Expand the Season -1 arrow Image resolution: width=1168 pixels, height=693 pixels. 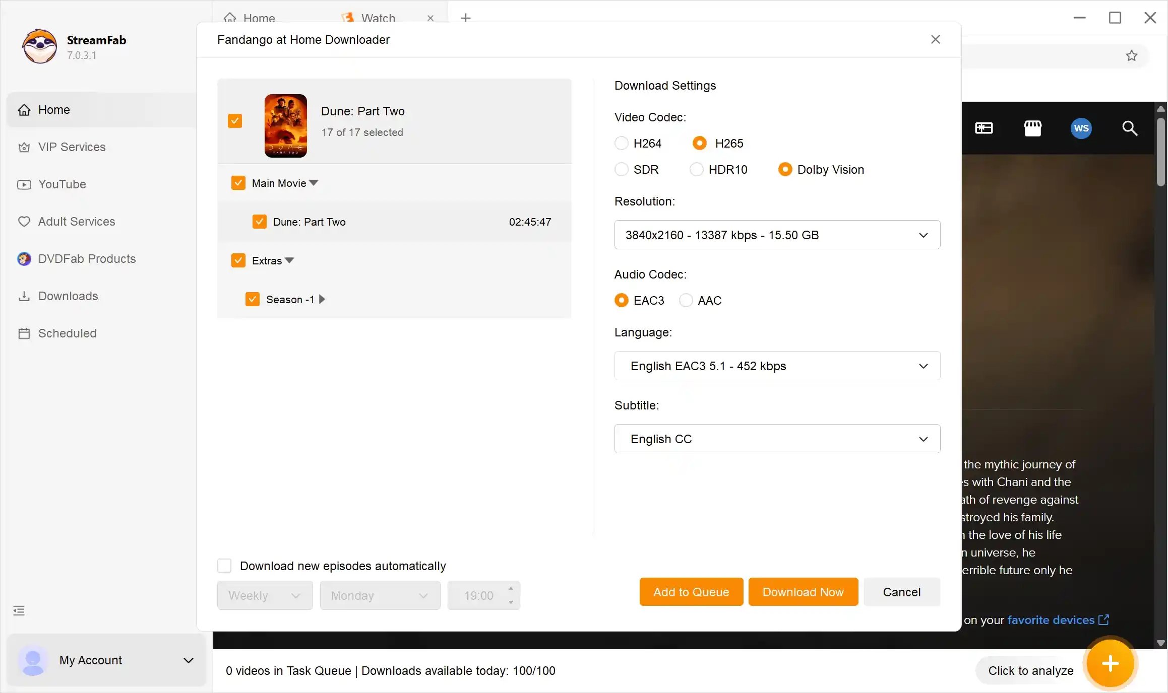tap(322, 299)
